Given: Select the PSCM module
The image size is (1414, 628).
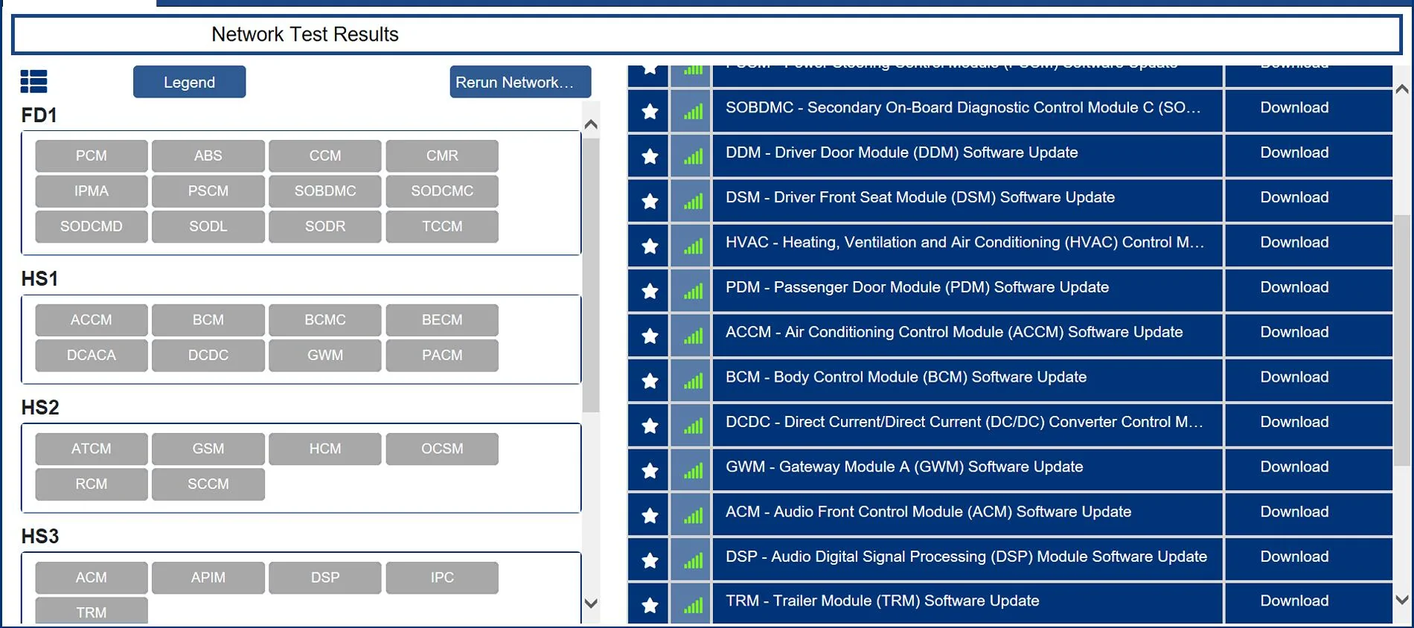Looking at the screenshot, I should pyautogui.click(x=208, y=191).
